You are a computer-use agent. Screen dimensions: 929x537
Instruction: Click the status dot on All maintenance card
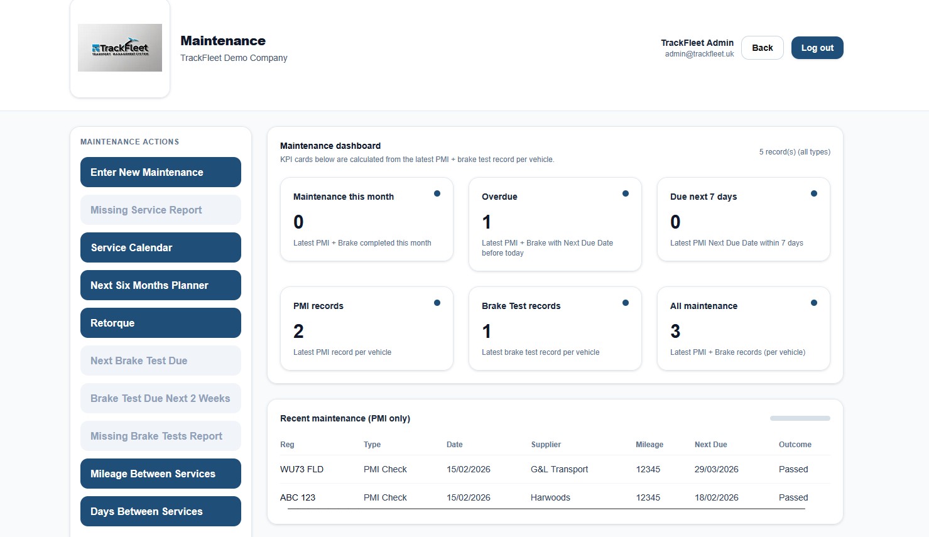pos(814,302)
